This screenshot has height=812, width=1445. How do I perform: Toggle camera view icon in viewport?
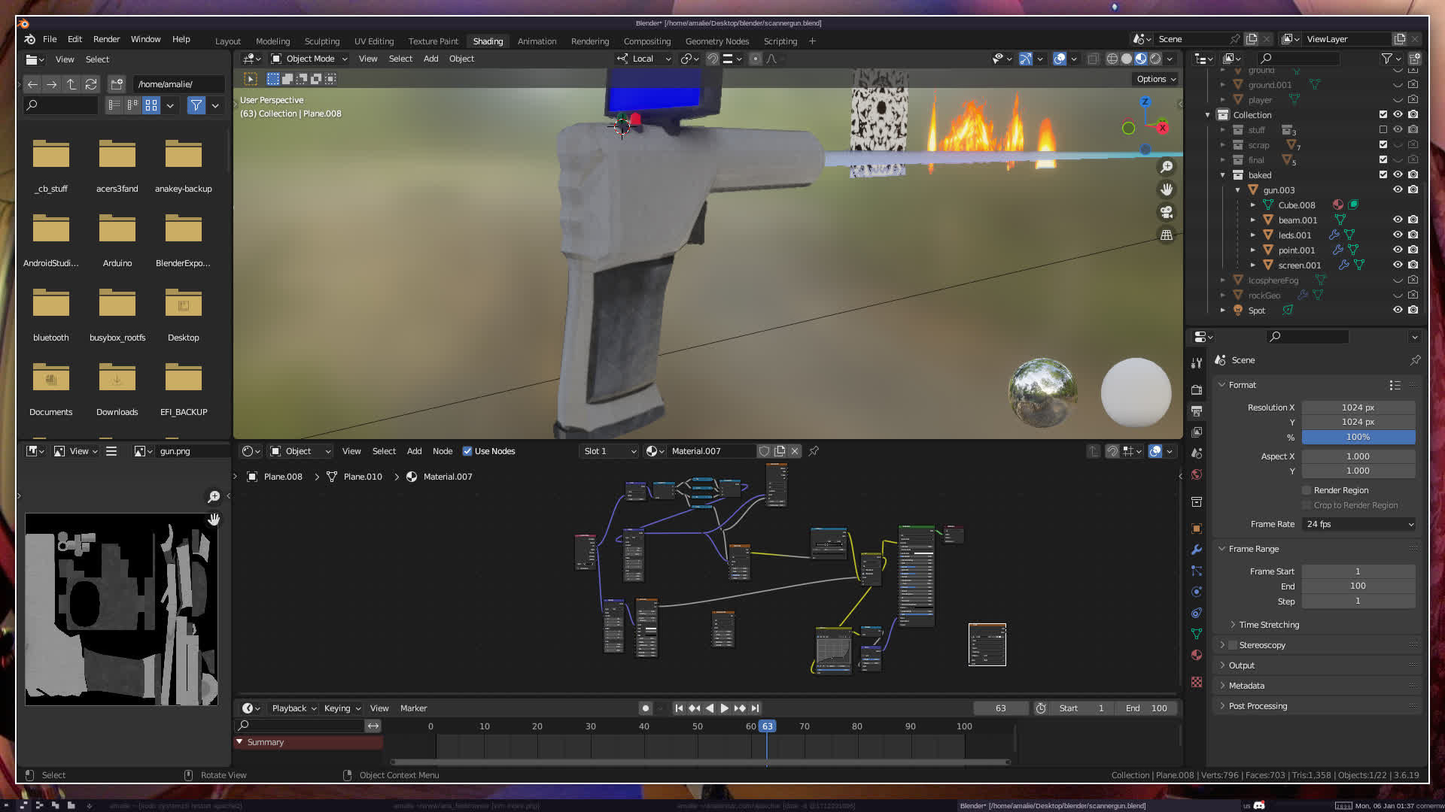[x=1167, y=212]
